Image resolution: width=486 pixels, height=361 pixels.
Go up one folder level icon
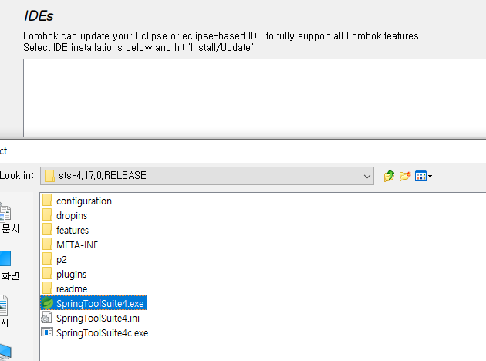tap(389, 176)
